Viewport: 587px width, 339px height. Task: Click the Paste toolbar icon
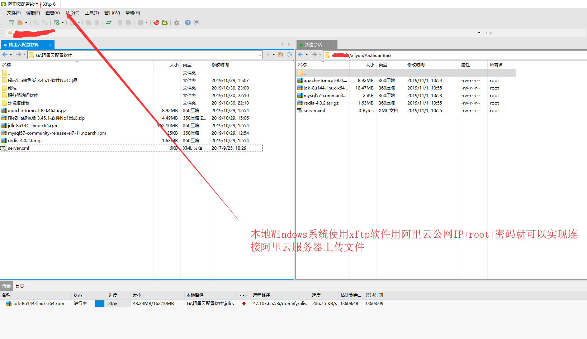(x=128, y=23)
